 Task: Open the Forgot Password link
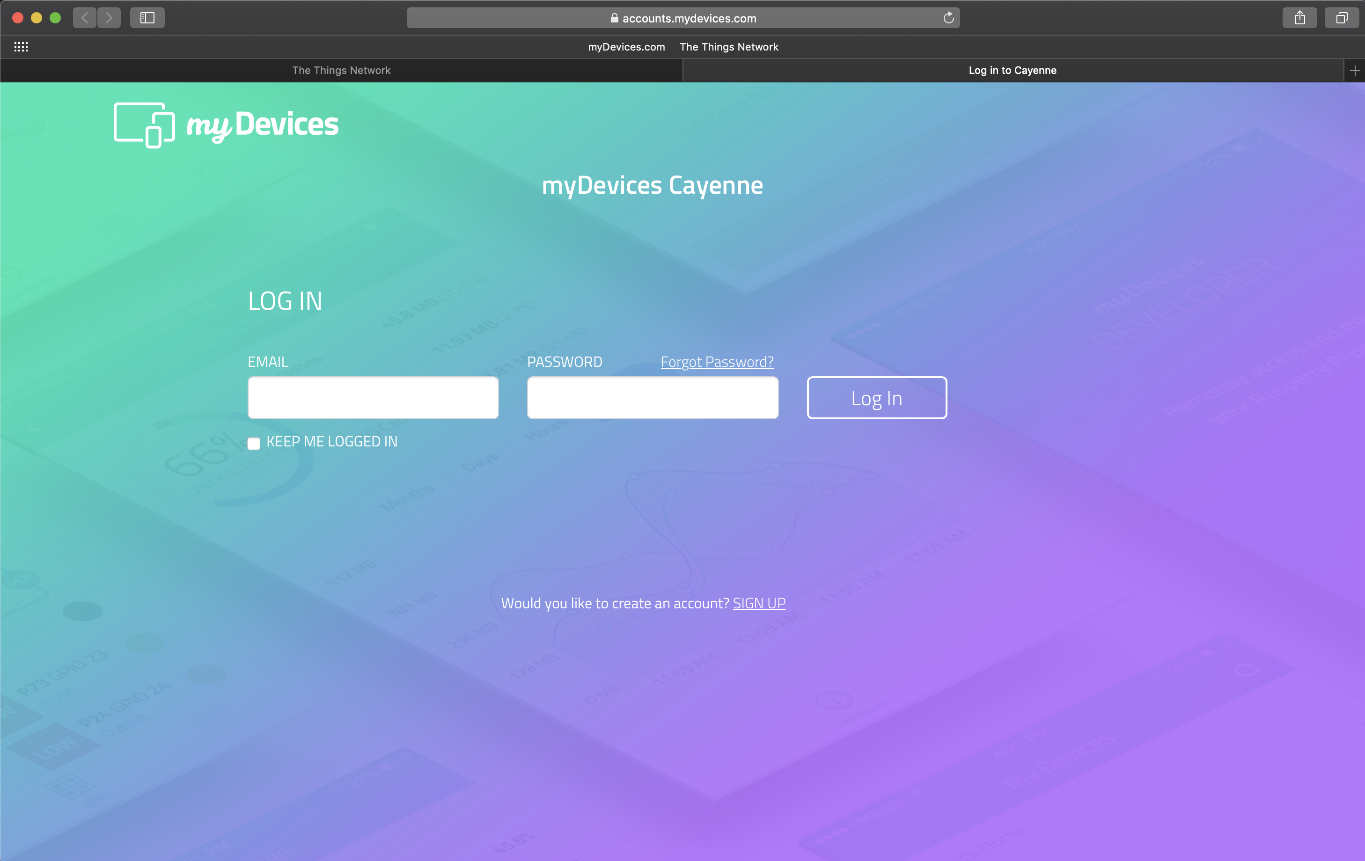point(717,362)
